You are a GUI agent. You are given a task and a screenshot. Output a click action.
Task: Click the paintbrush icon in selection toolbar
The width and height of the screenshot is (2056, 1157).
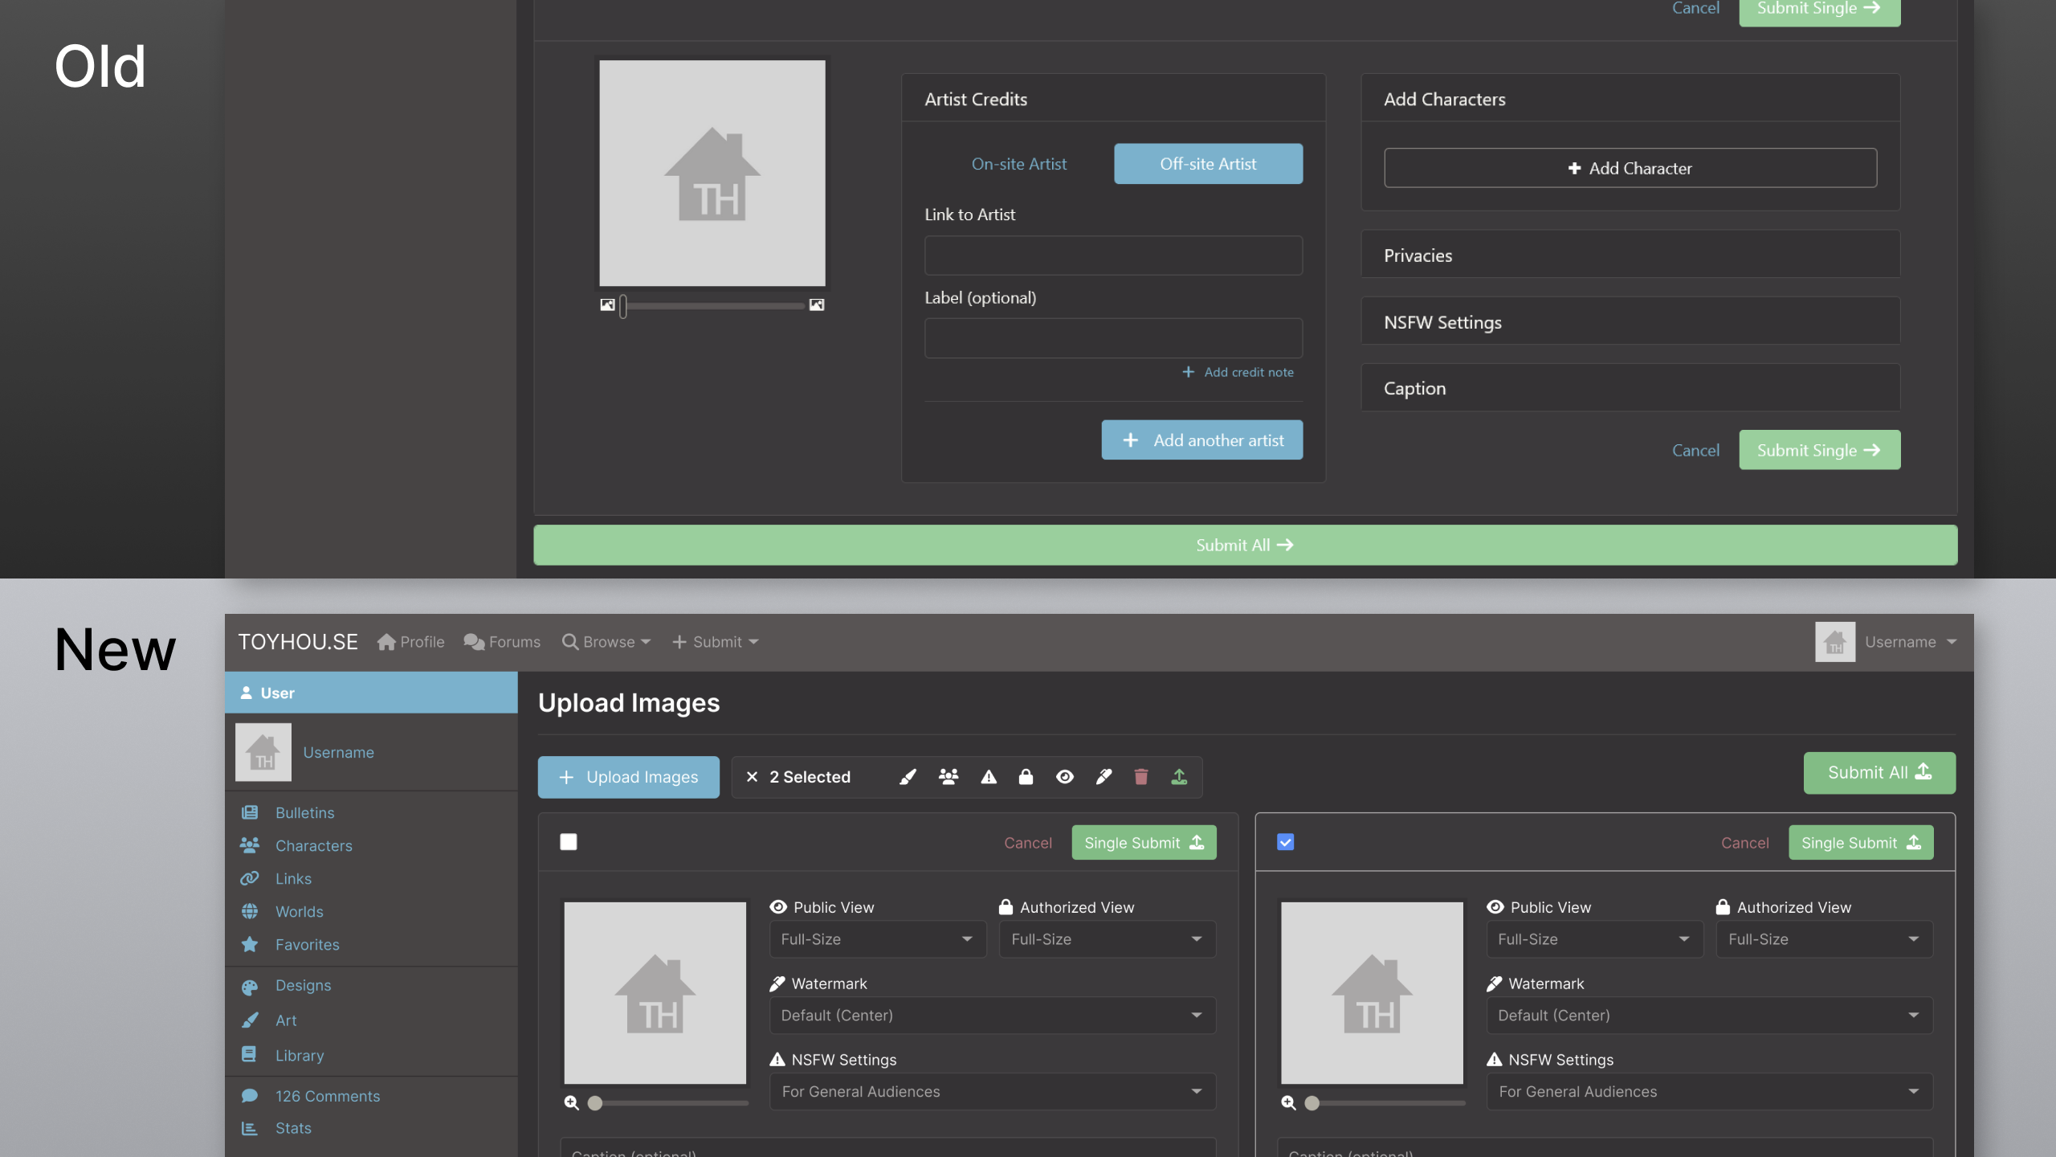pos(908,777)
